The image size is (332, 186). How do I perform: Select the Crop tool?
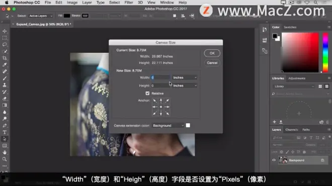5,58
